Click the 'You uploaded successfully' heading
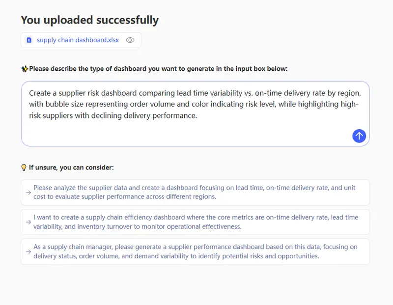This screenshot has width=393, height=305. pos(89,20)
